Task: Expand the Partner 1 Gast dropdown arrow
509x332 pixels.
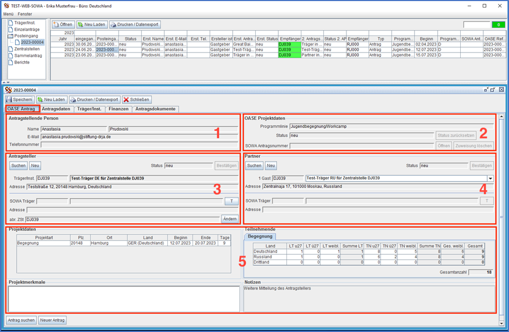Action: point(490,178)
